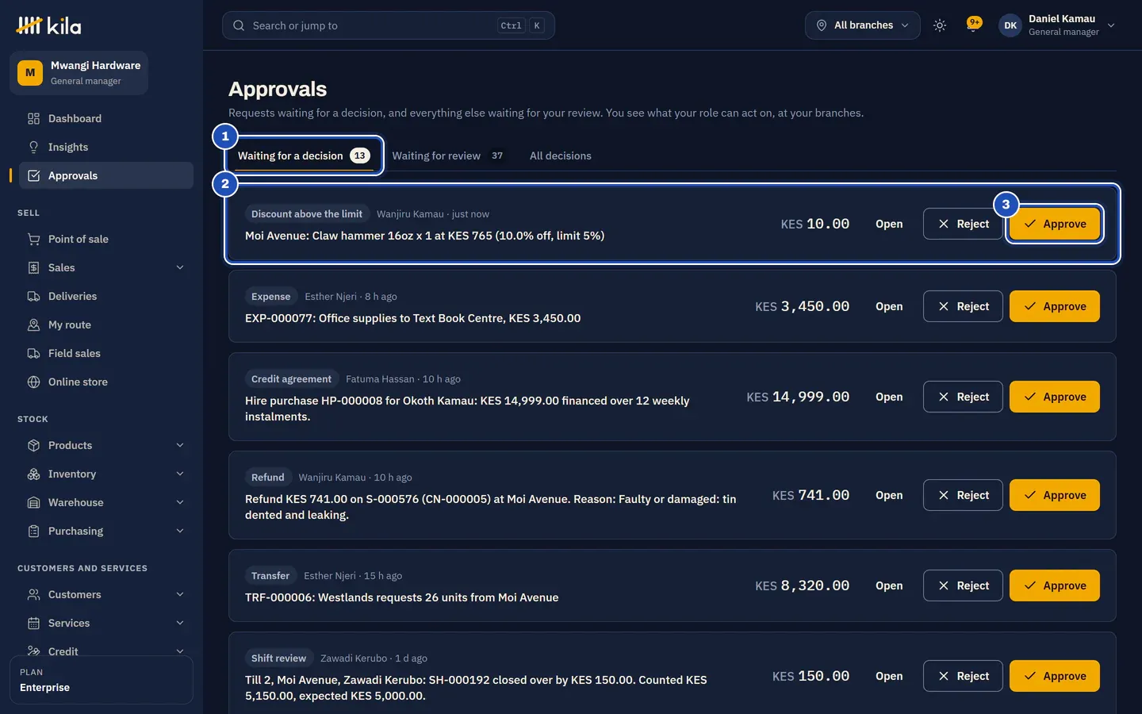The width and height of the screenshot is (1142, 714).
Task: Click the Enterprise plan box
Action: coord(102,680)
